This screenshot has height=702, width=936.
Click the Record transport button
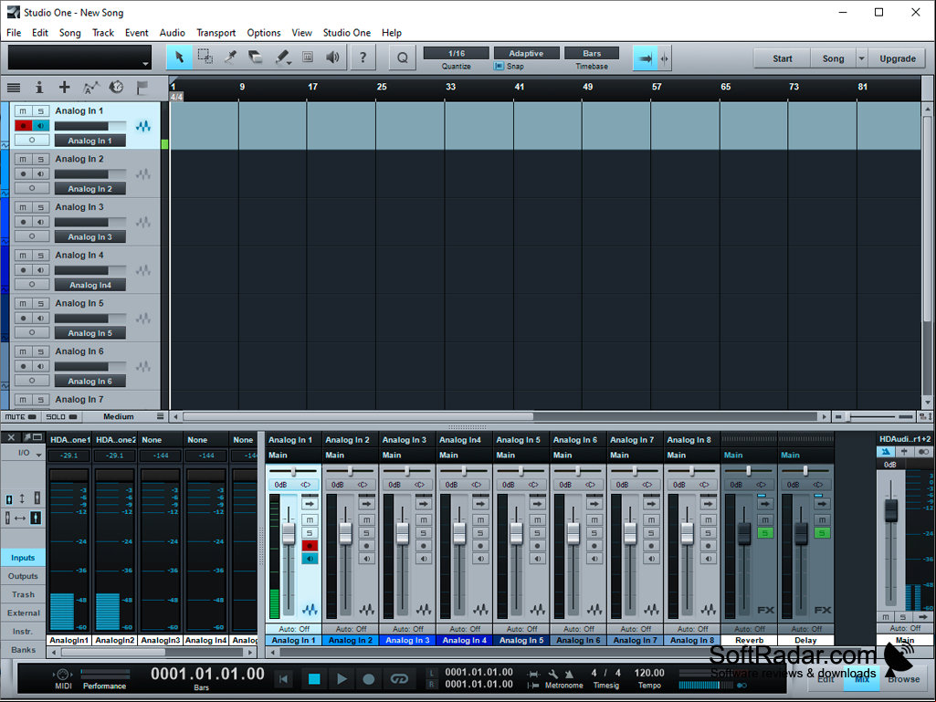[369, 678]
